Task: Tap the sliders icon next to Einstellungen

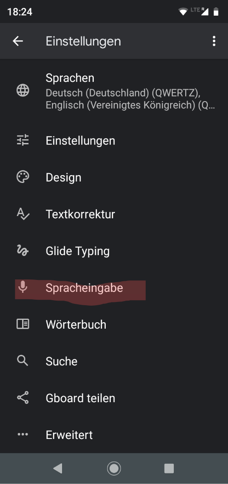Action: 23,141
